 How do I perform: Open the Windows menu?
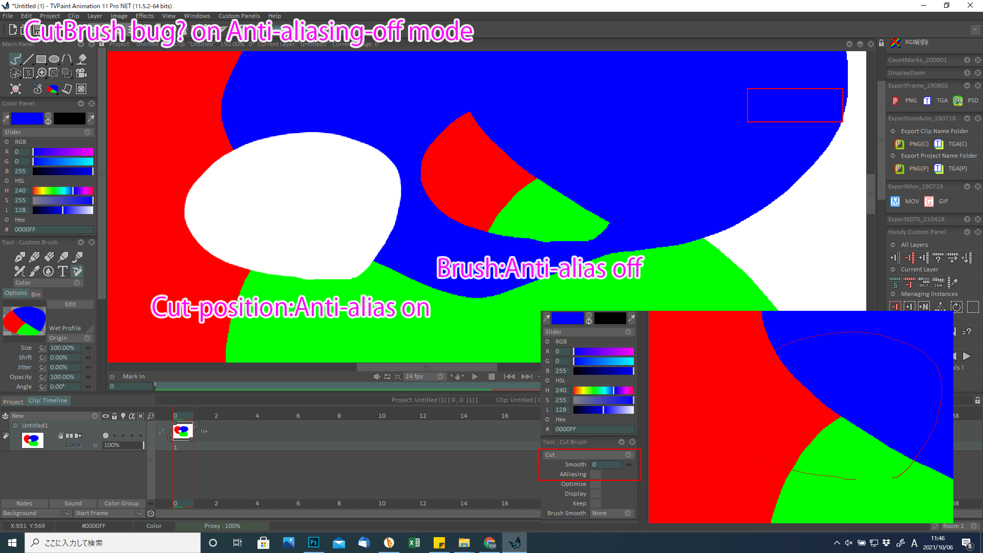(x=197, y=16)
